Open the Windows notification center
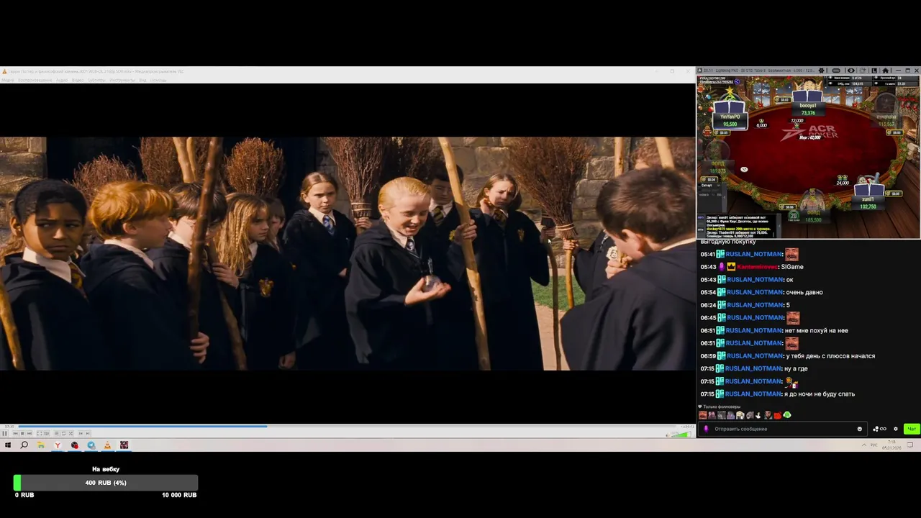 (910, 445)
